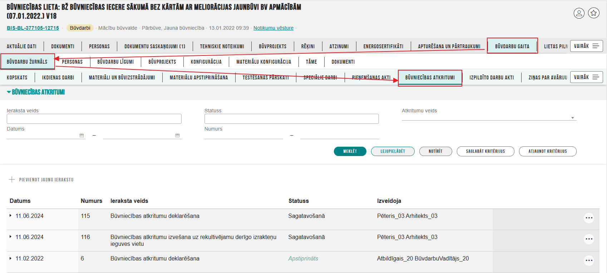Open the BIS-BL-377105-12715 link
This screenshot has width=607, height=273.
point(33,28)
